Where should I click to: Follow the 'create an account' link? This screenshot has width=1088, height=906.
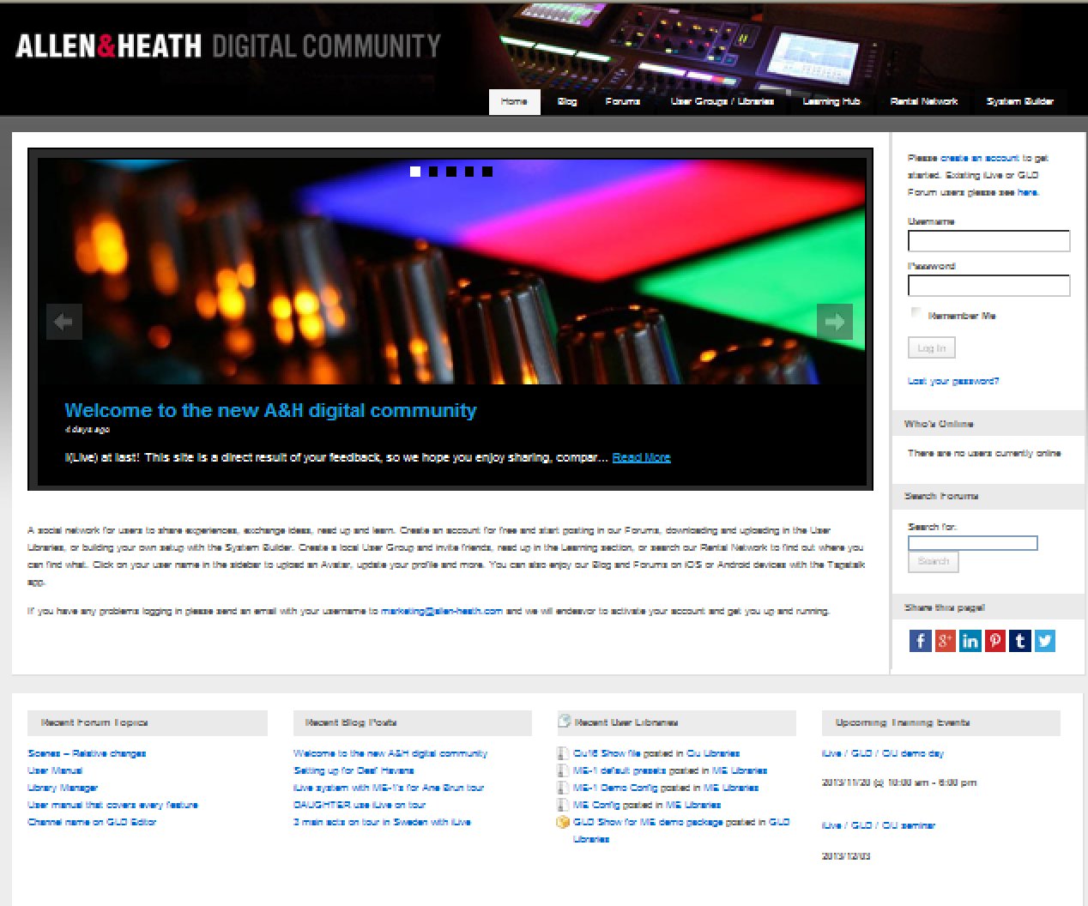(980, 158)
